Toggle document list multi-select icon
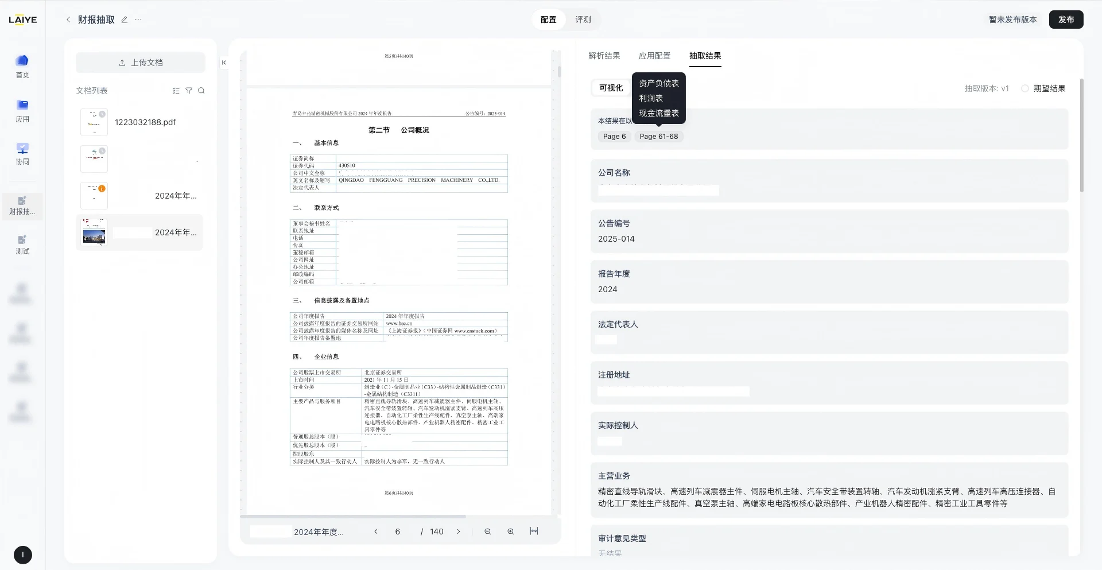 176,91
